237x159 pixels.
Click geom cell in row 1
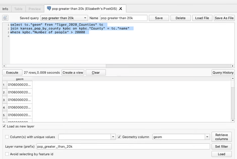pos(20,85)
